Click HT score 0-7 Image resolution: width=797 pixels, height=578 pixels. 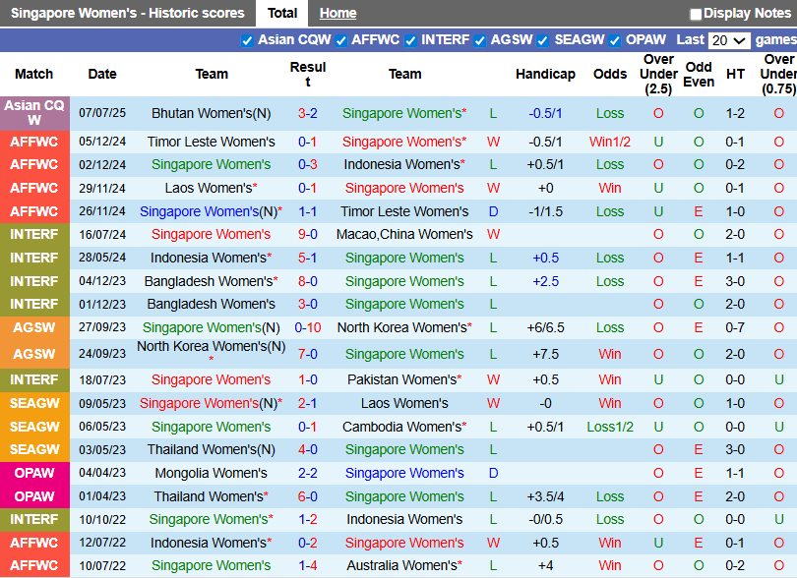735,327
